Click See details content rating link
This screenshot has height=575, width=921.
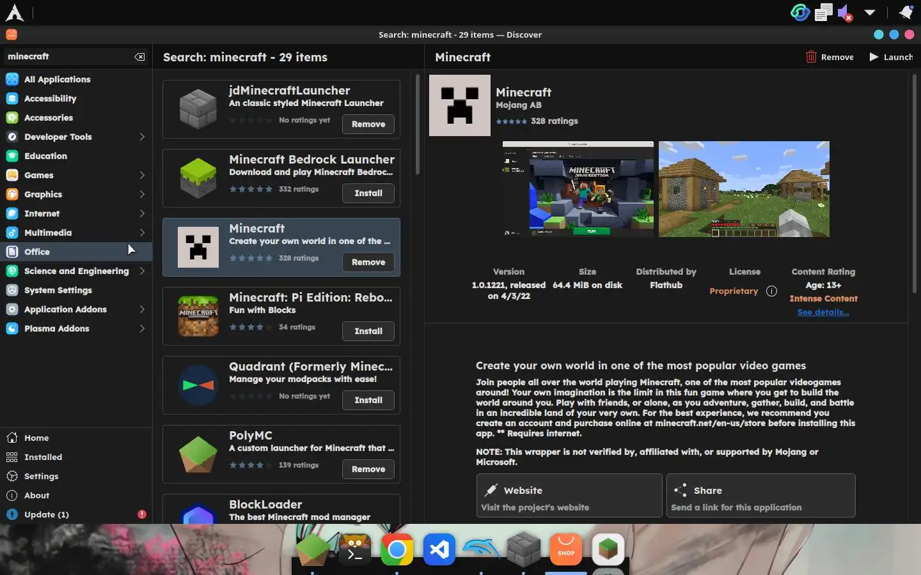pos(823,312)
